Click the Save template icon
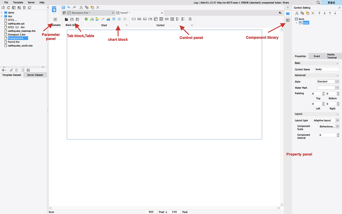342x214 pixels. [x=63, y=7]
